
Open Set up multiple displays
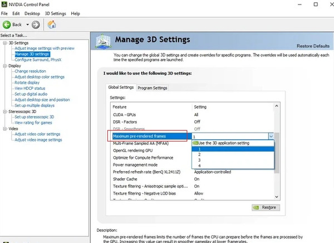click(x=35, y=105)
